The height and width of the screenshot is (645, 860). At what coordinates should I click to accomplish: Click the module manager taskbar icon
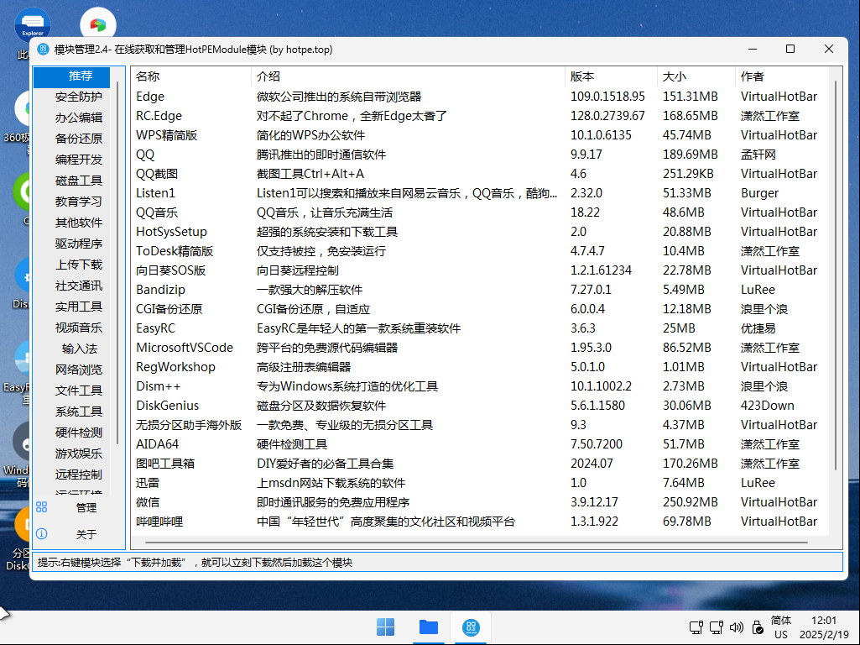(471, 627)
